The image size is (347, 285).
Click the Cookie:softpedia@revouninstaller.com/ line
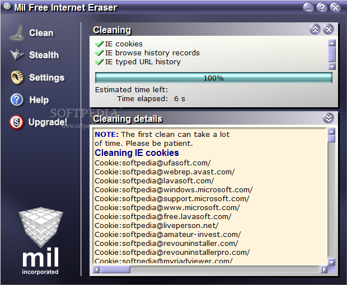point(166,243)
